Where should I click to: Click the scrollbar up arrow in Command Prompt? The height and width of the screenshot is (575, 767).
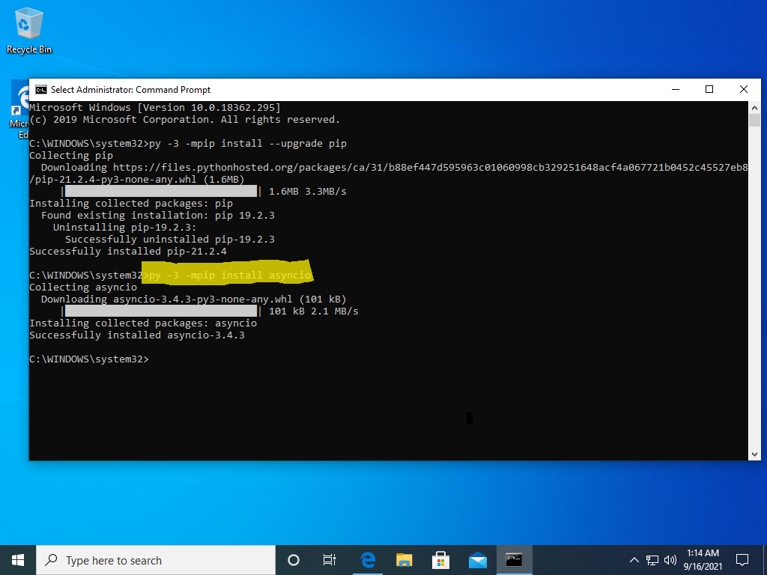coord(754,108)
